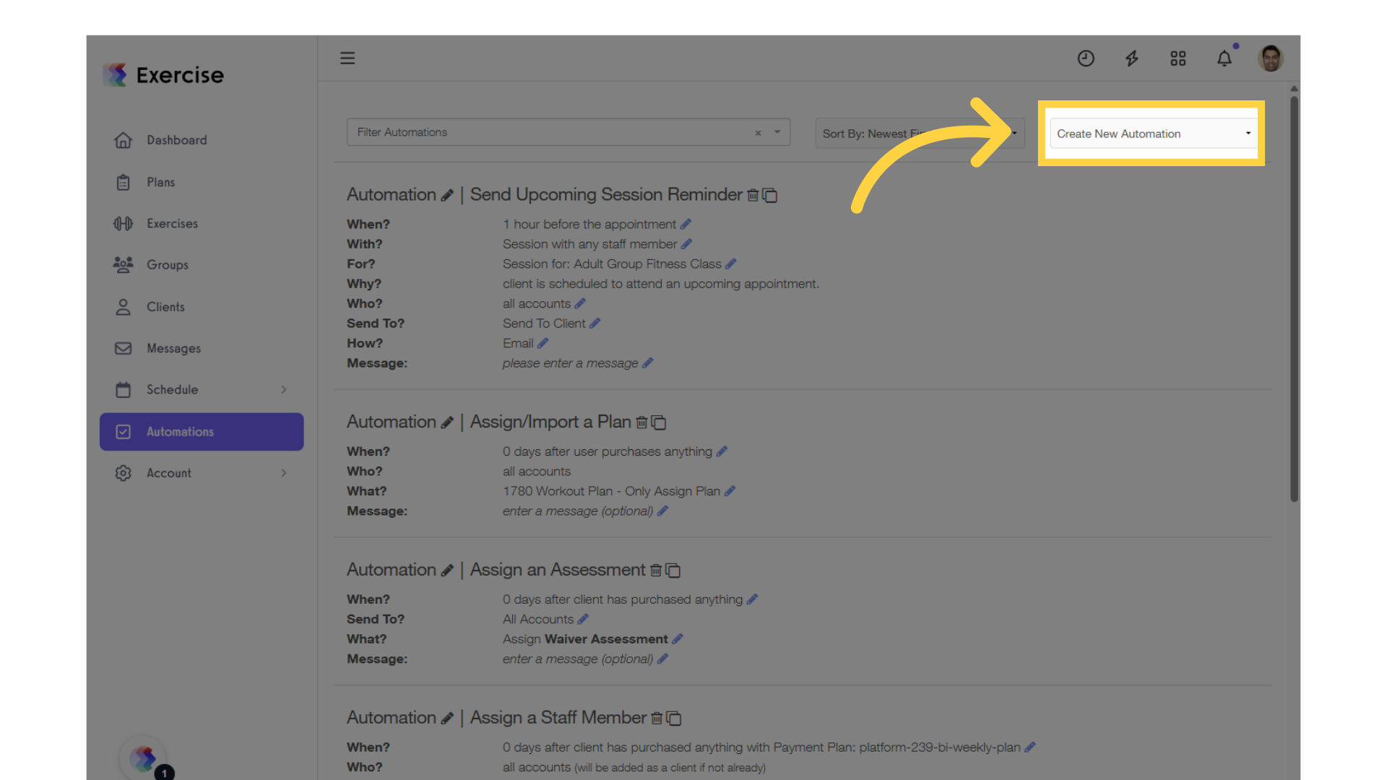This screenshot has height=780, width=1387.
Task: Open the user profile avatar
Action: [x=1271, y=58]
